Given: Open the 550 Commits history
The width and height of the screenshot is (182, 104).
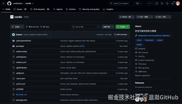Looking at the screenshot, I should [121, 35].
